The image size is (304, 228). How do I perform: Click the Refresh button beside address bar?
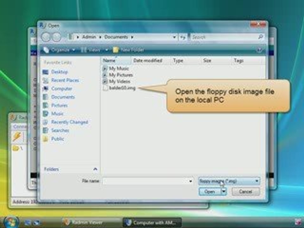point(183,37)
